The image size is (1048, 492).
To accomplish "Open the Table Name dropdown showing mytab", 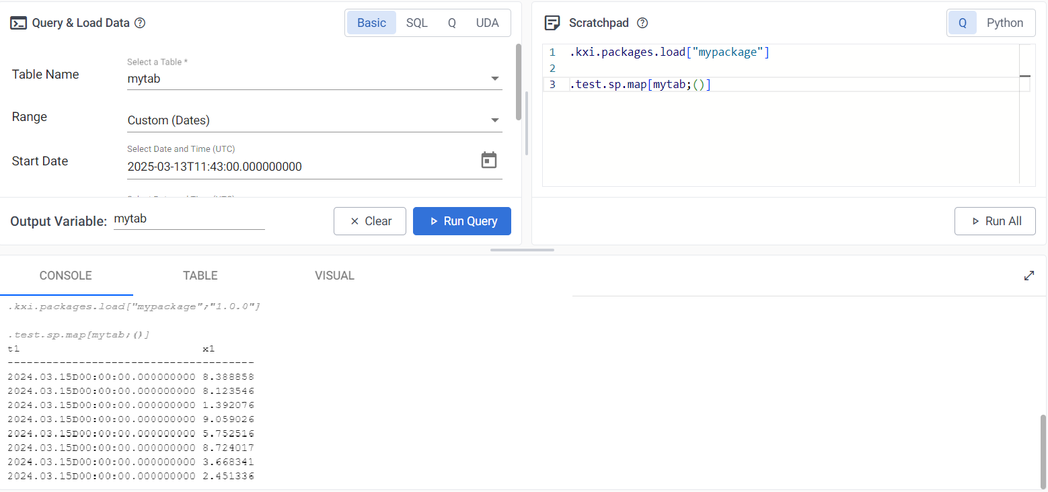I will tap(314, 79).
